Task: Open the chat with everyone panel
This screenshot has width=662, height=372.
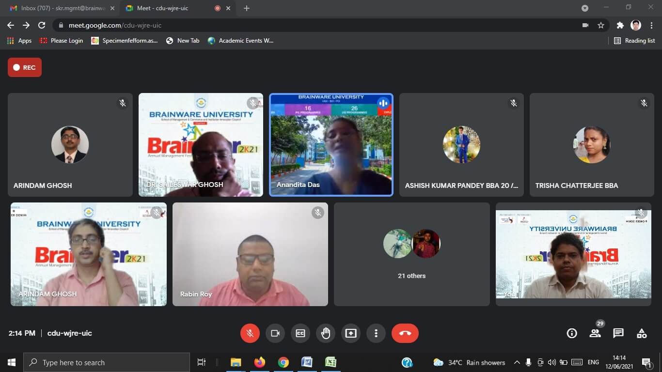Action: [x=618, y=333]
